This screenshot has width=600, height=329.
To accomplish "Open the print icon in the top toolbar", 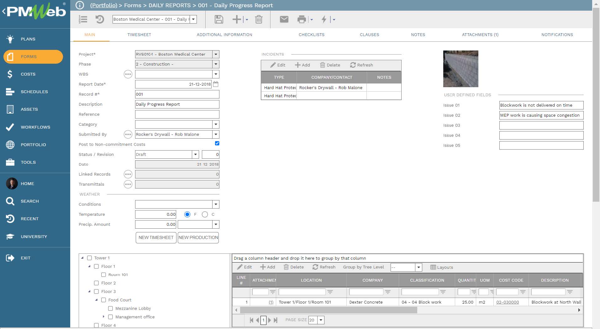I will pos(301,19).
